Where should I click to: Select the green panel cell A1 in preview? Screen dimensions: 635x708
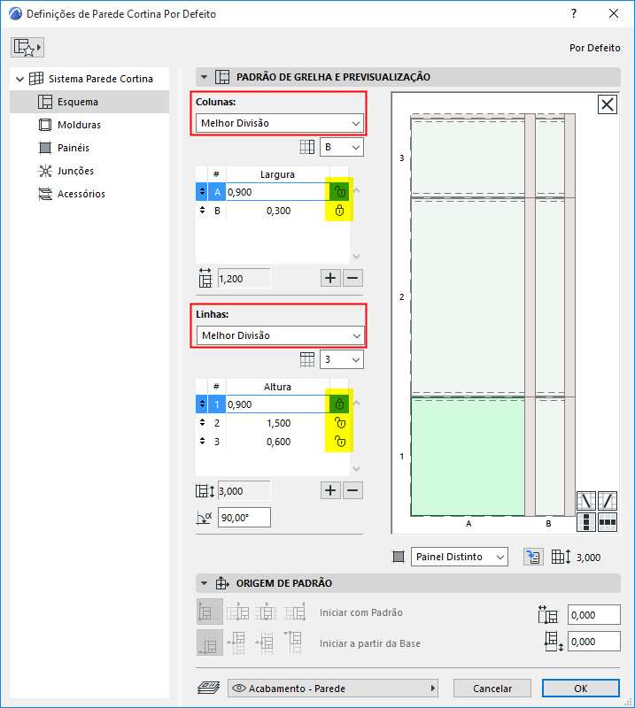[x=468, y=457]
